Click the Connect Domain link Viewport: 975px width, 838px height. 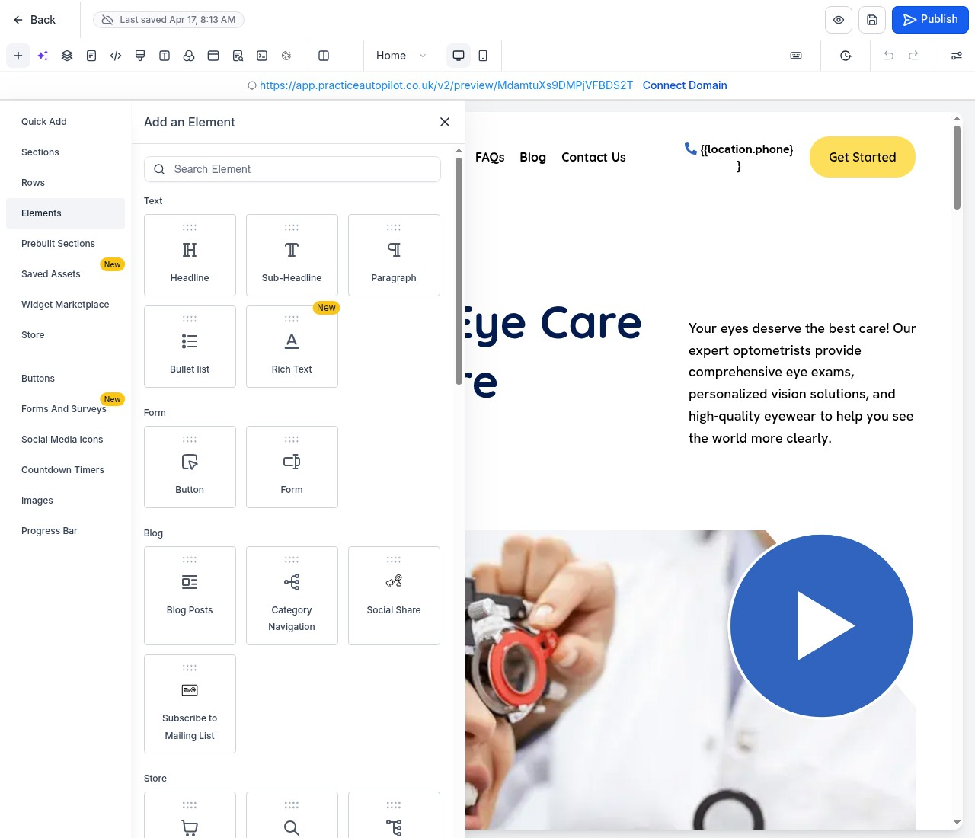pos(685,85)
